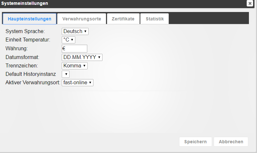Screen dimensions: 257x153
Task: Open the empty Default Historyinstanz dropdown
Action: click(66, 74)
